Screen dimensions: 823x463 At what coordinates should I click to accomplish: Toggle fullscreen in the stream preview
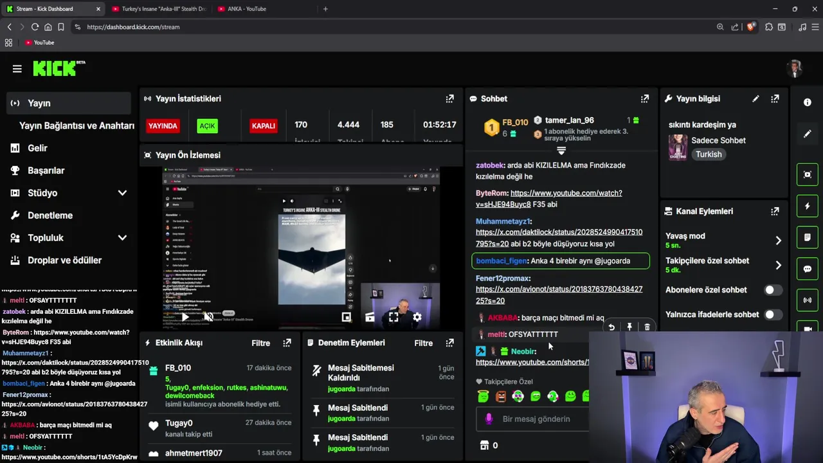(393, 317)
